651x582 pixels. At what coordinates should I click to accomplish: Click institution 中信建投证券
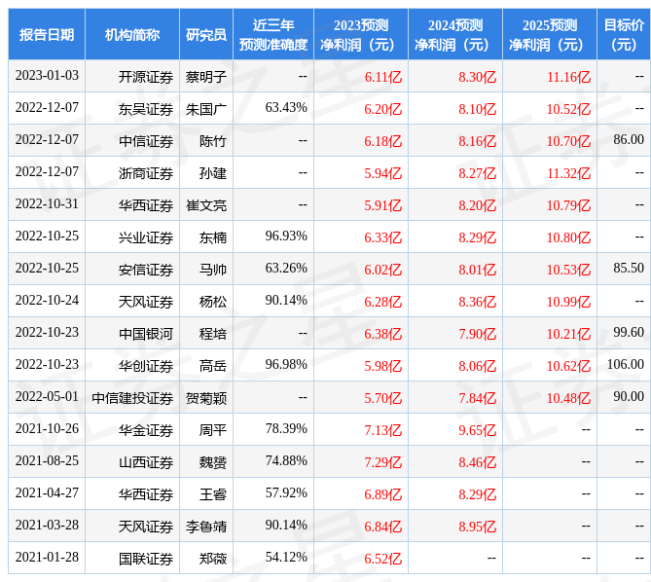tap(132, 398)
